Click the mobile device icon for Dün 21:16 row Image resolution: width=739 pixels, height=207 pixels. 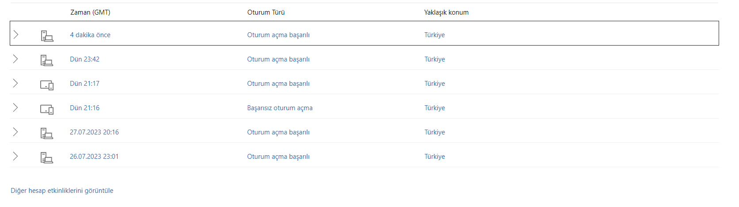tap(47, 109)
